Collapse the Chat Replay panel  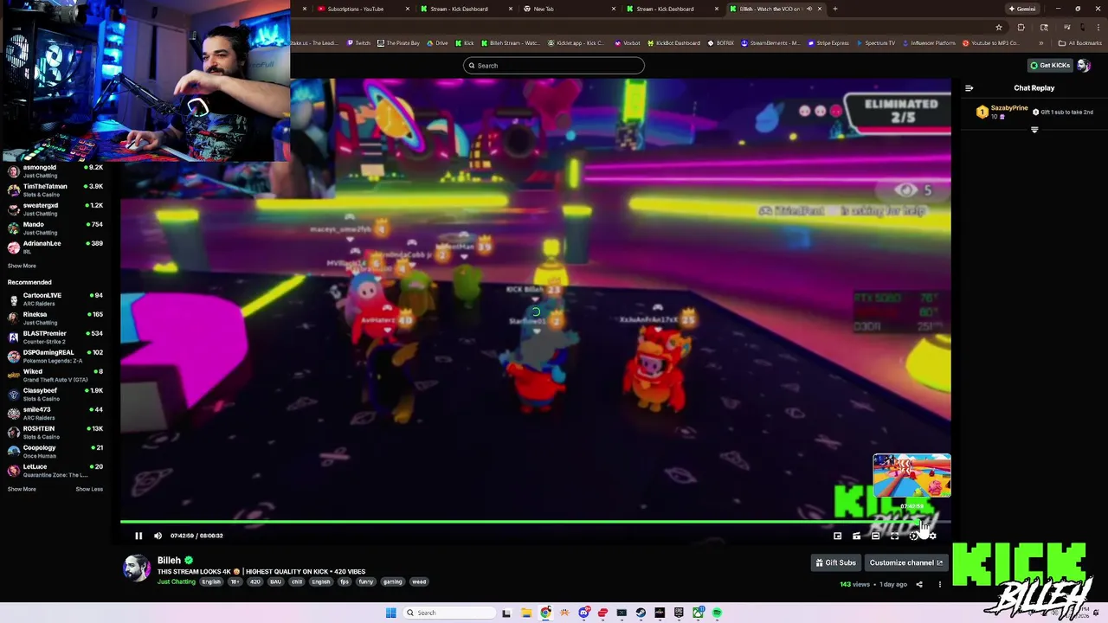[969, 87]
